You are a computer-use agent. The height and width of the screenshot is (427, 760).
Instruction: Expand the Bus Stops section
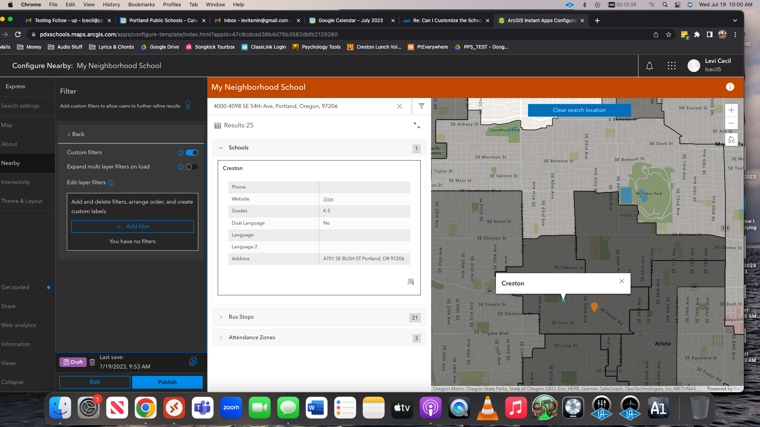tap(221, 317)
